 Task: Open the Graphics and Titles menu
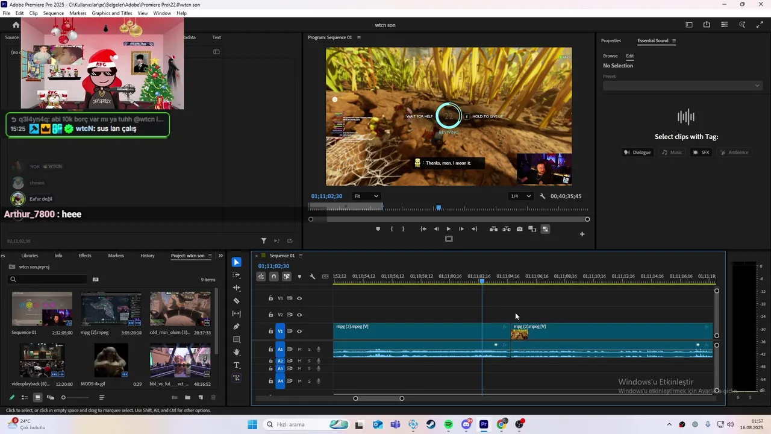point(112,13)
